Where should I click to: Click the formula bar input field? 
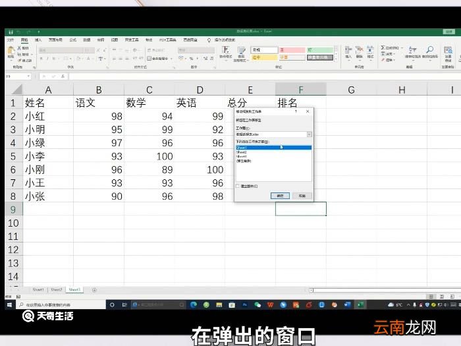tap(265, 76)
